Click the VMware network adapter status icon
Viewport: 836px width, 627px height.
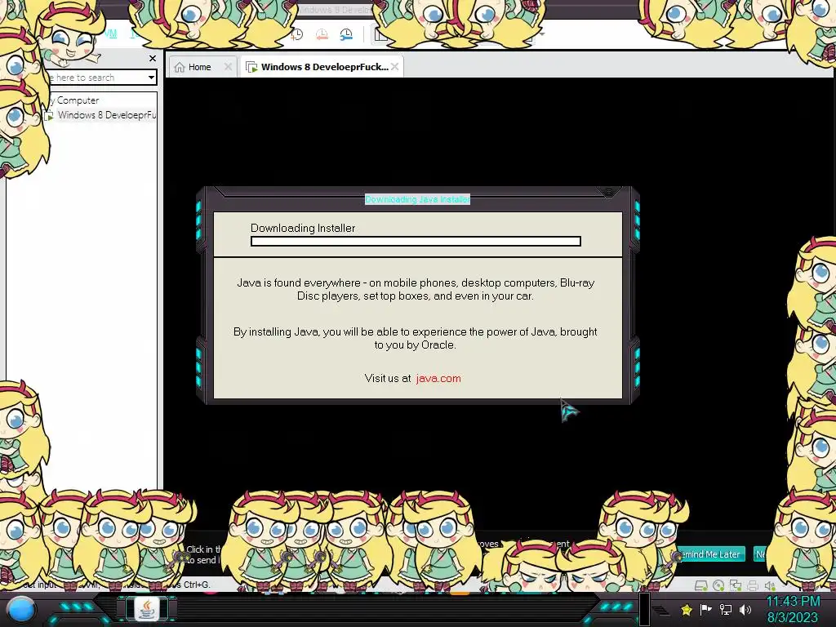pos(736,586)
